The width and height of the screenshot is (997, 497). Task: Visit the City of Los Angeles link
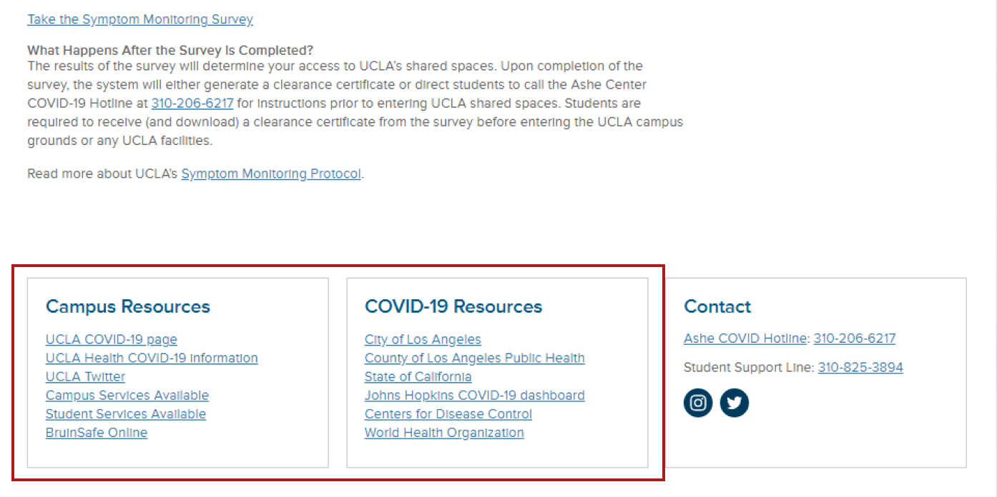[423, 339]
